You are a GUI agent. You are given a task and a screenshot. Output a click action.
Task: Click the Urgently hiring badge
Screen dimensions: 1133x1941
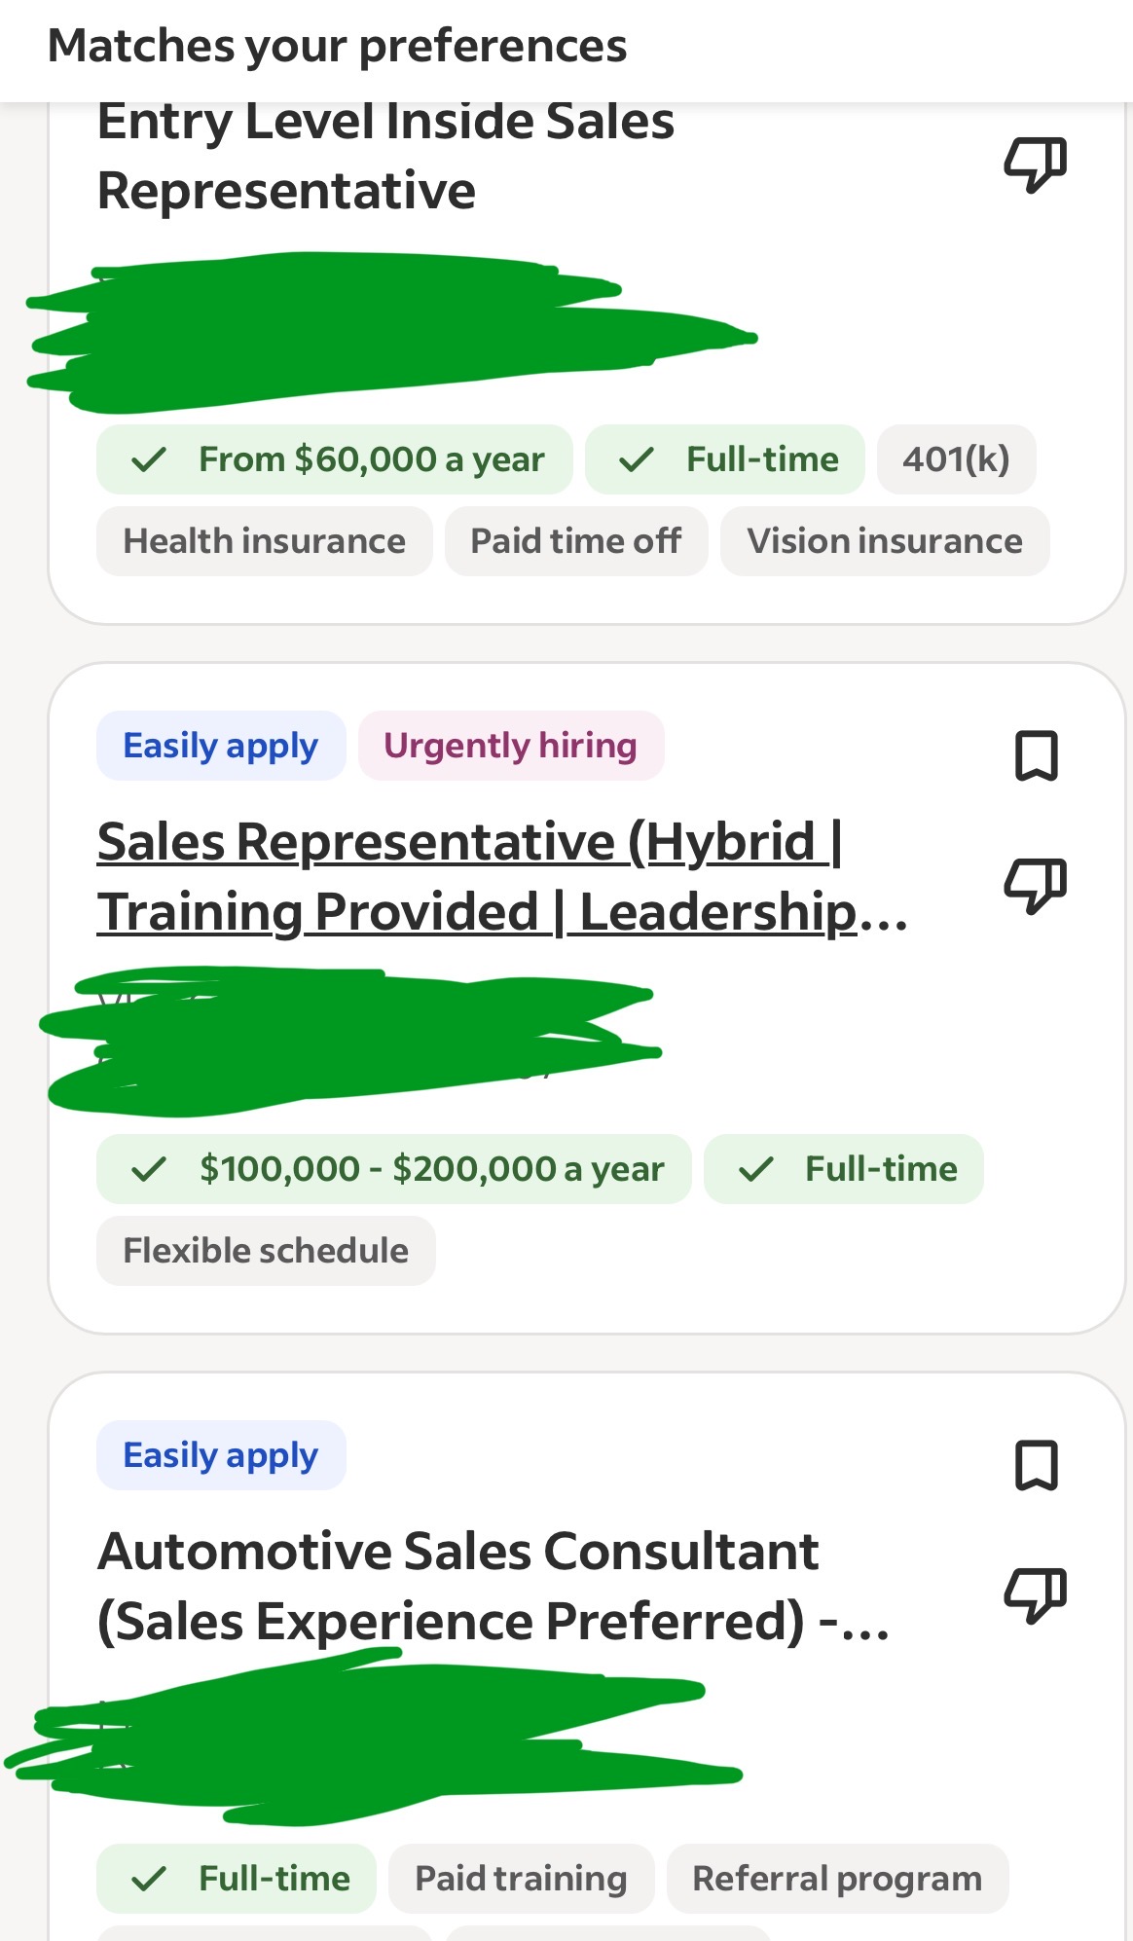tap(510, 746)
